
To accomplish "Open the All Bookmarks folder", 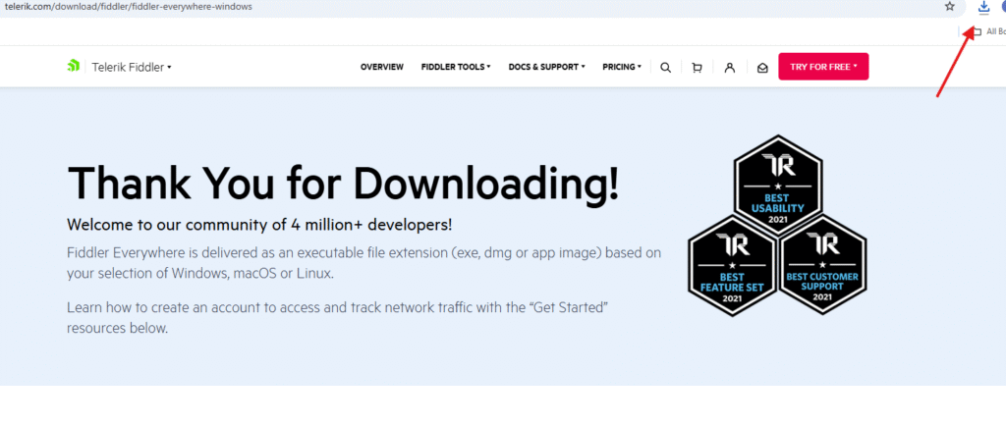I will [987, 31].
